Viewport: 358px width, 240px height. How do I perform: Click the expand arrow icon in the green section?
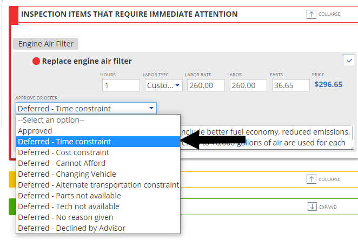[311, 206]
